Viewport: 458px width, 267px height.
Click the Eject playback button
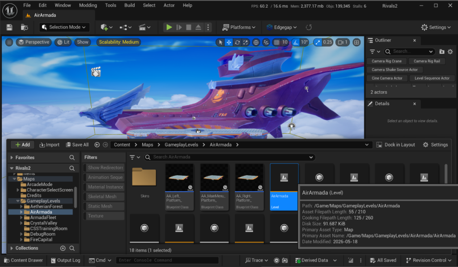pyautogui.click(x=198, y=27)
